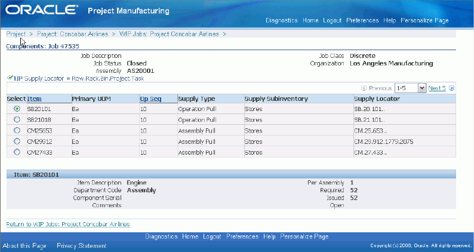This screenshot has width=474, height=252.
Task: Open Project: Concobar Airlines breadcrumb
Action: pyautogui.click(x=73, y=34)
